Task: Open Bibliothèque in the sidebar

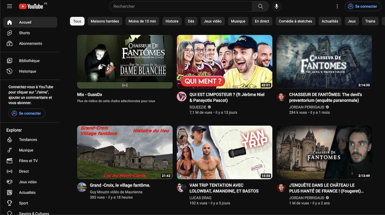Action: click(30, 61)
